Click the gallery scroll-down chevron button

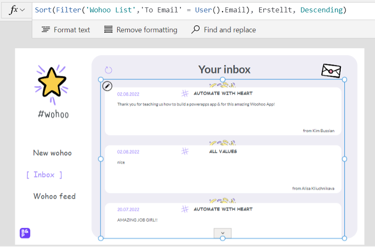coord(223,233)
